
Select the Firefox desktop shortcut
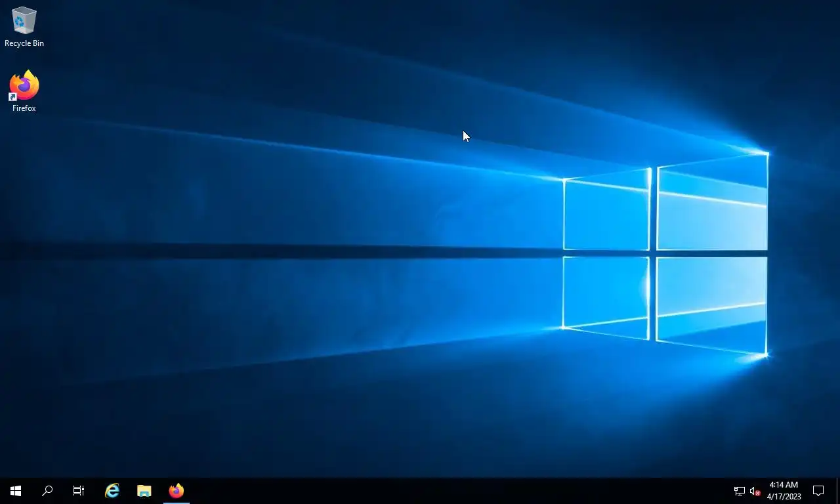(24, 91)
